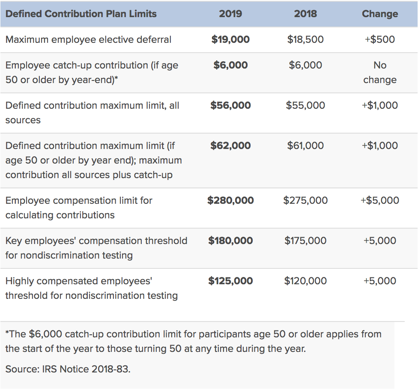Viewport: 418px width, 390px height.
Task: Click the $61,000 cell for 2018
Action: pos(305,146)
